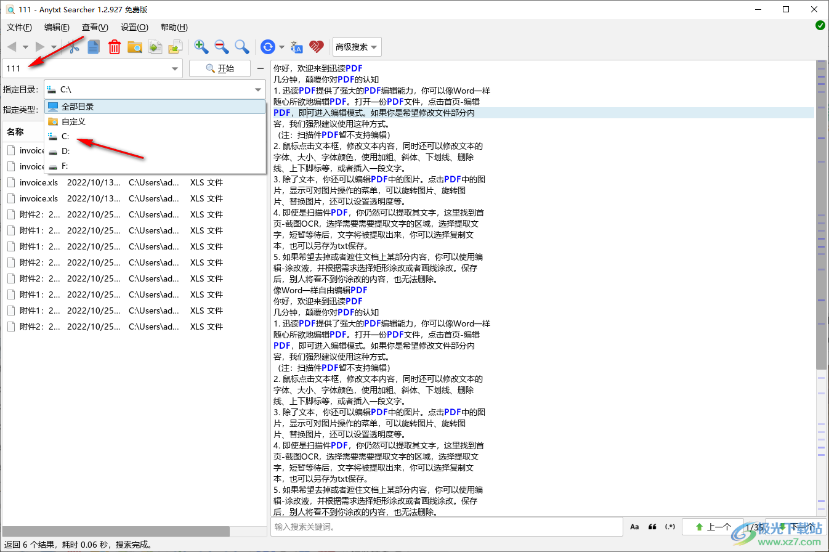This screenshot has height=552, width=829.
Task: Open the 查看(V) menu
Action: [95, 27]
